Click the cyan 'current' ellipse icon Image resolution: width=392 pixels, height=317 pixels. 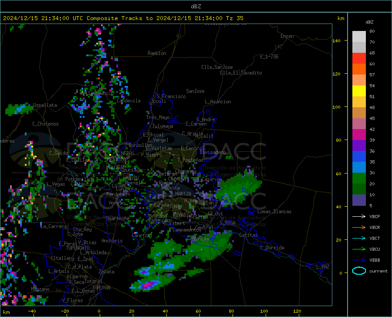[x=359, y=271]
